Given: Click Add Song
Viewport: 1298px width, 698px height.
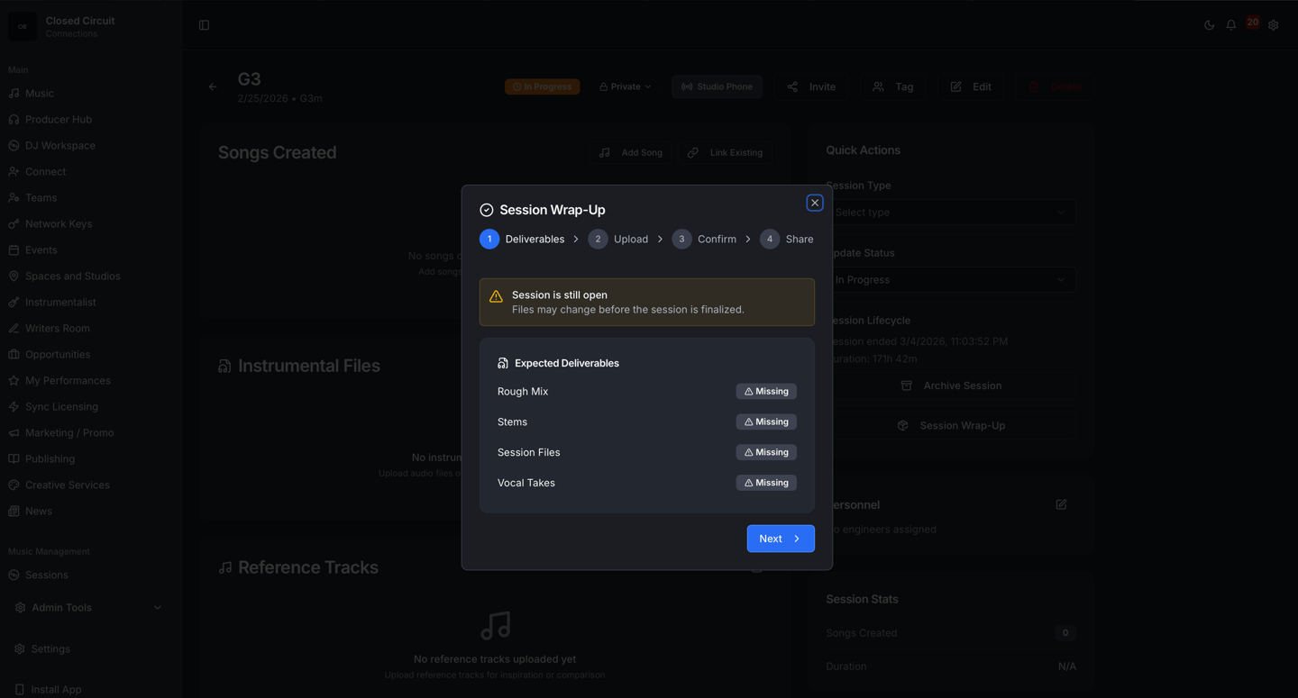Looking at the screenshot, I should click(631, 152).
